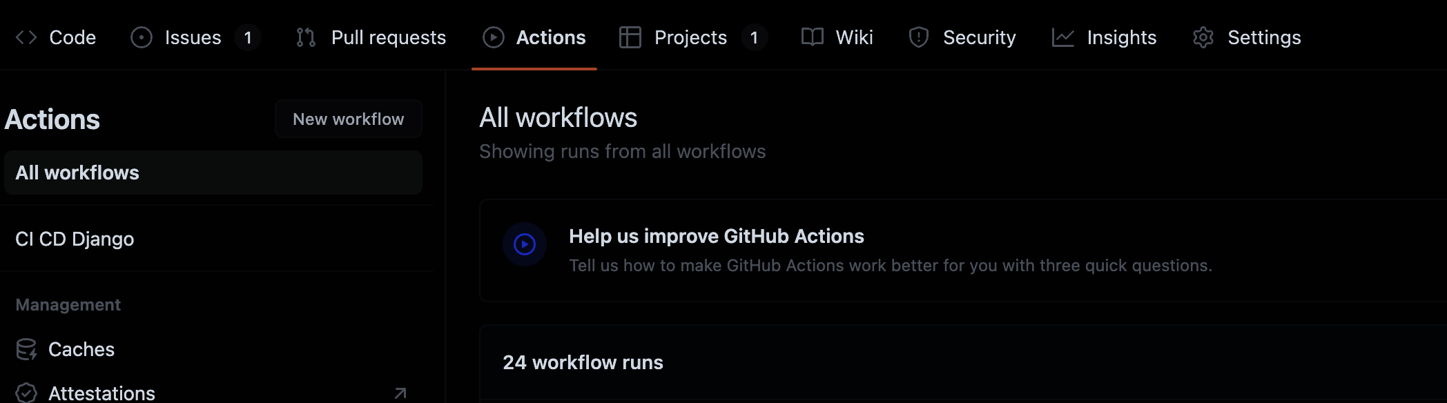Click the blue play icon in the survey banner

[x=525, y=244]
